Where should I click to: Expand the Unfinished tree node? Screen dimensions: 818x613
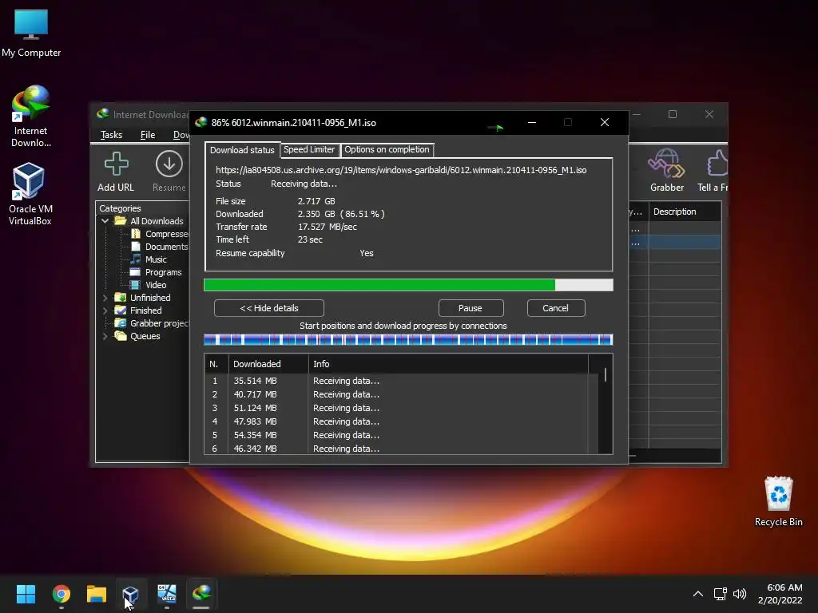[x=105, y=298]
